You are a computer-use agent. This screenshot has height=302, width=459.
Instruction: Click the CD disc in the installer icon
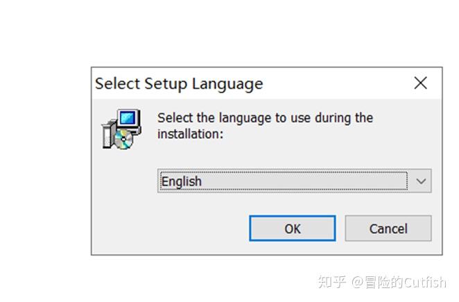pos(123,139)
